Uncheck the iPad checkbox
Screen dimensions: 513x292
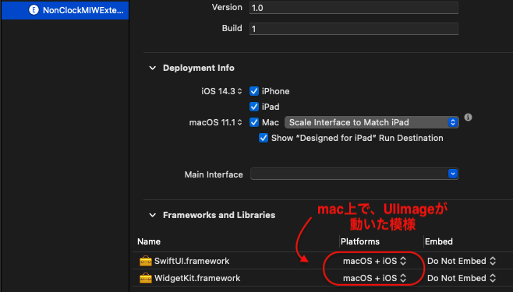pyautogui.click(x=254, y=107)
